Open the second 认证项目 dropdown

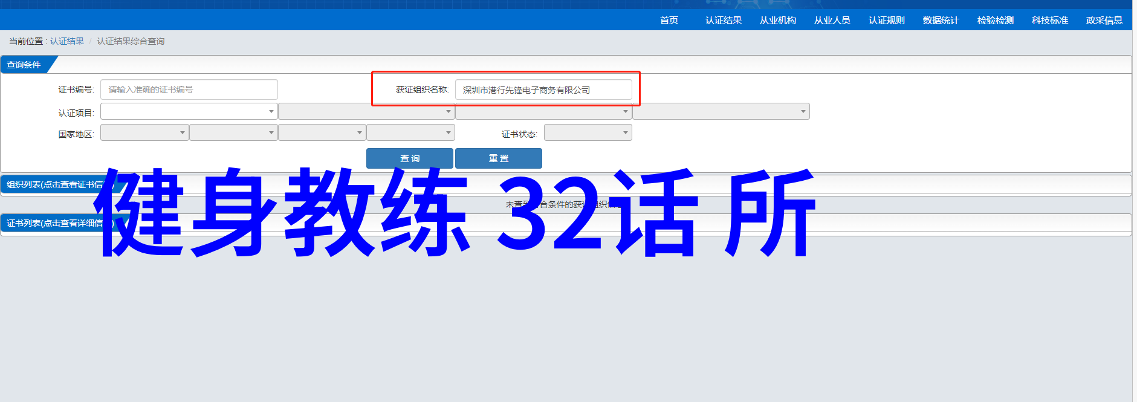[366, 112]
